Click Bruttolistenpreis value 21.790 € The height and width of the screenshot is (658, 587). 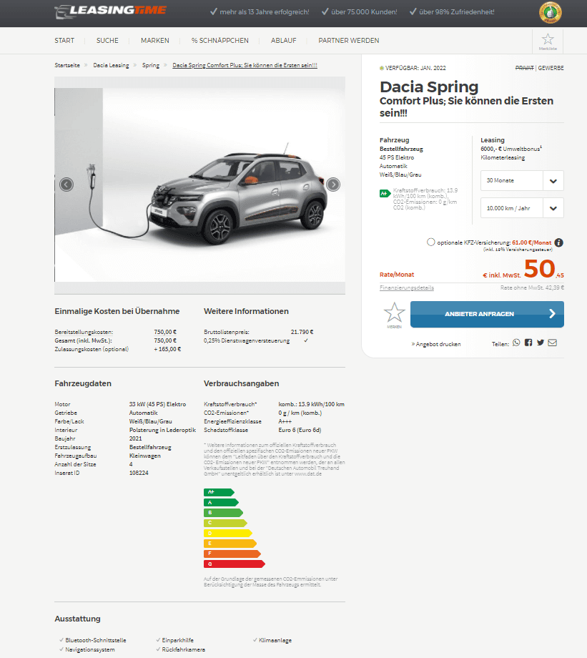click(302, 332)
